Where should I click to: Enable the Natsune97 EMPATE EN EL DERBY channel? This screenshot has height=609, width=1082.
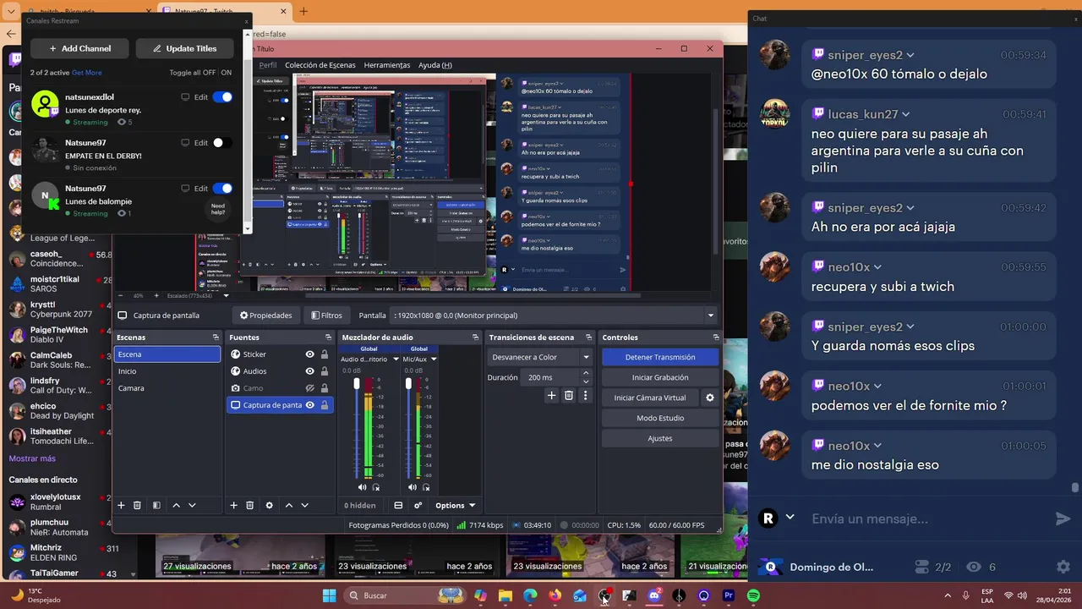pos(222,143)
